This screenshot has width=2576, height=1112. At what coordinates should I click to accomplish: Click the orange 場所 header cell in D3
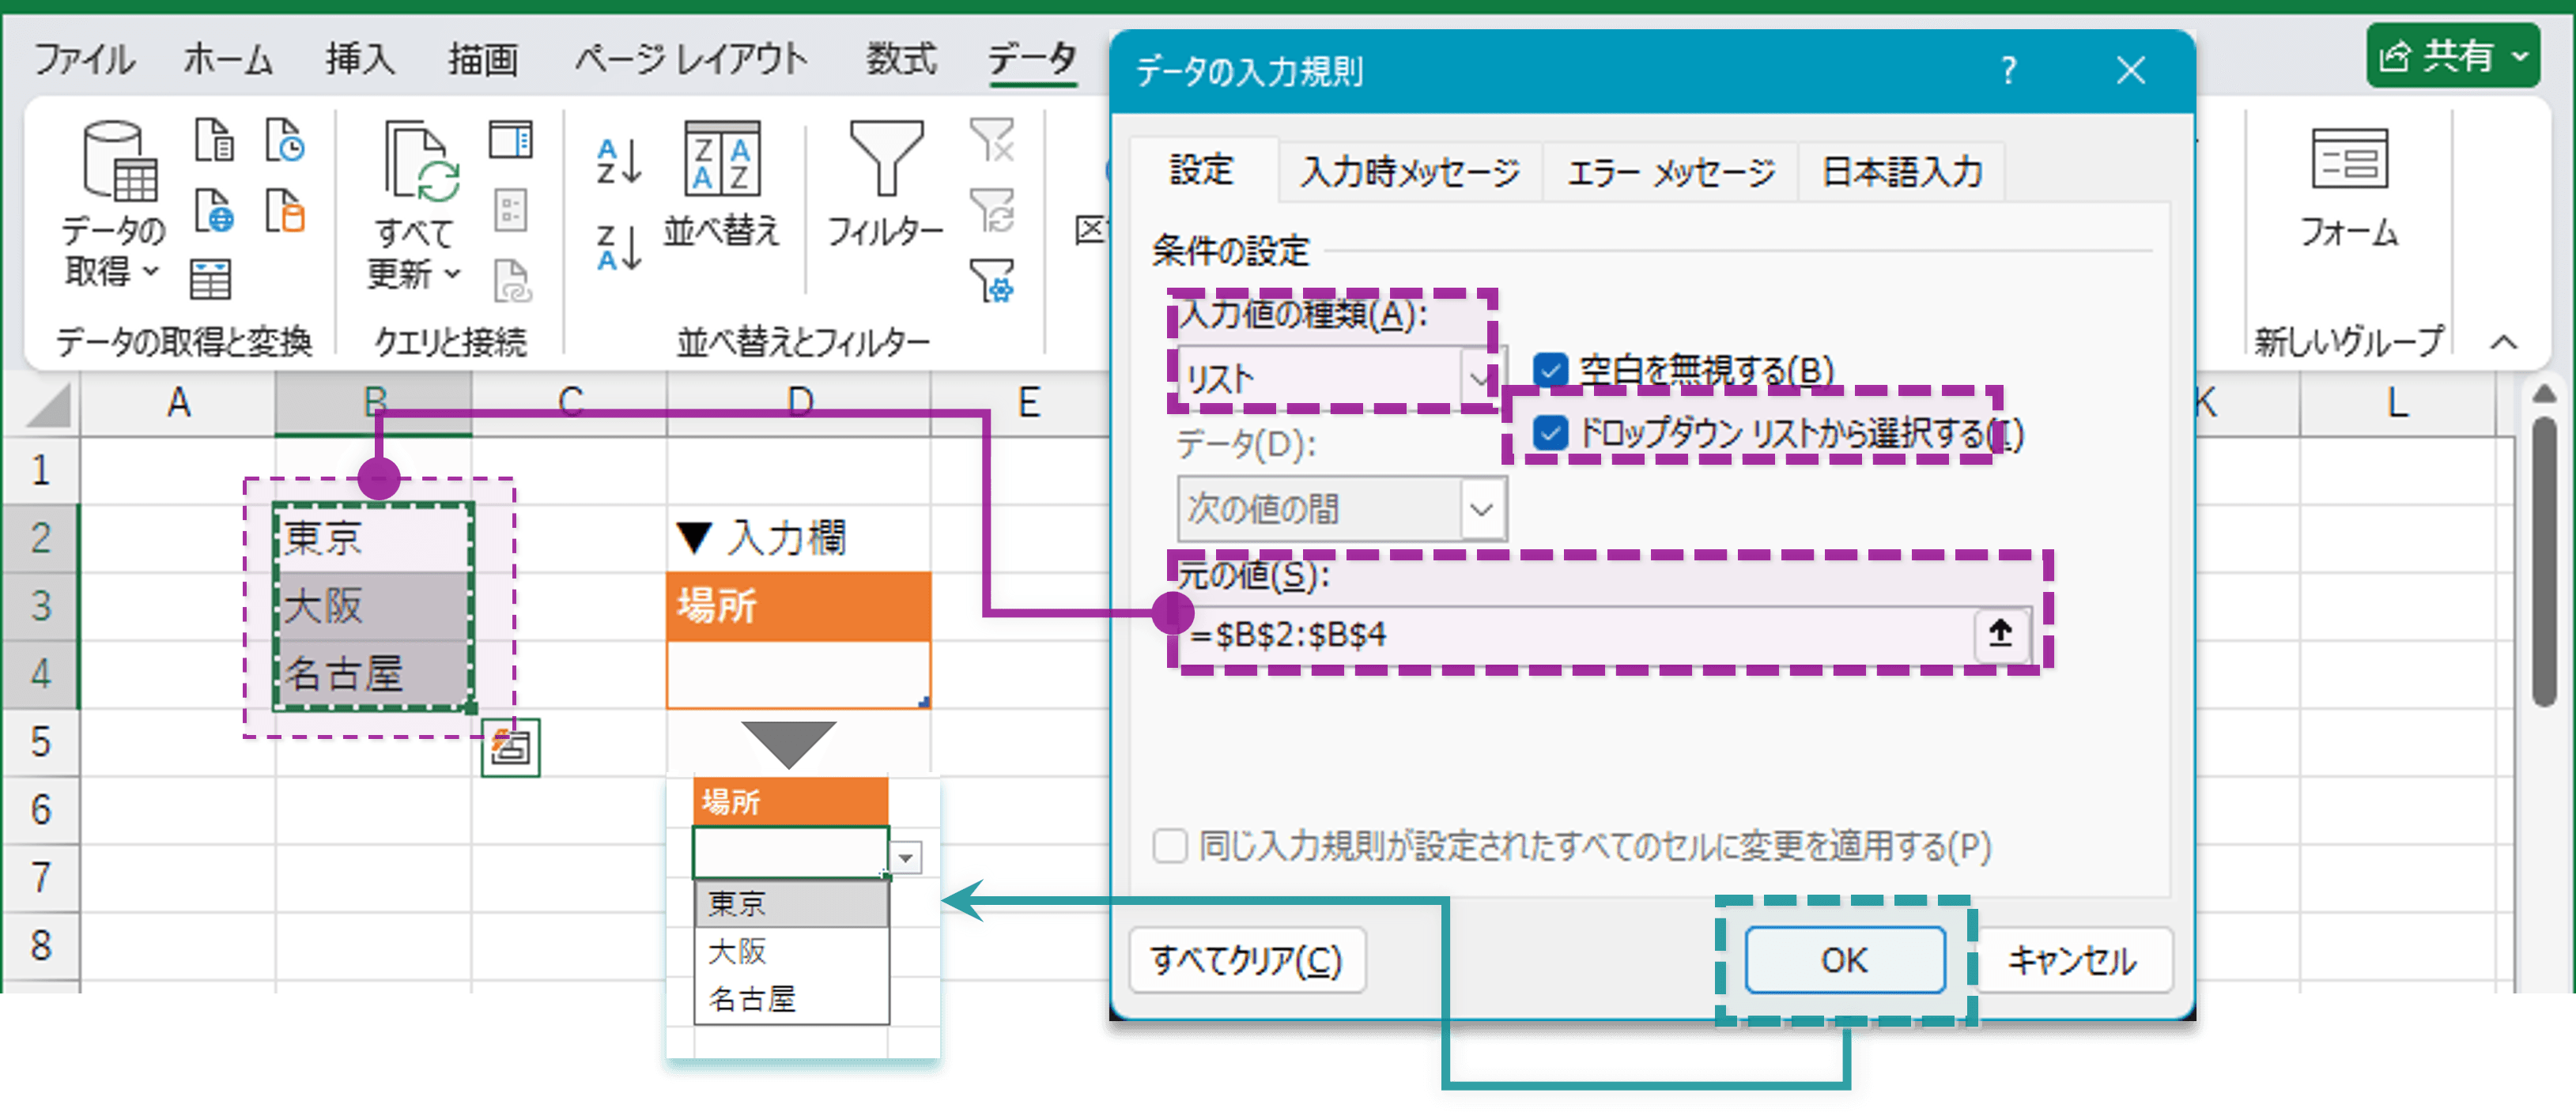click(x=799, y=606)
